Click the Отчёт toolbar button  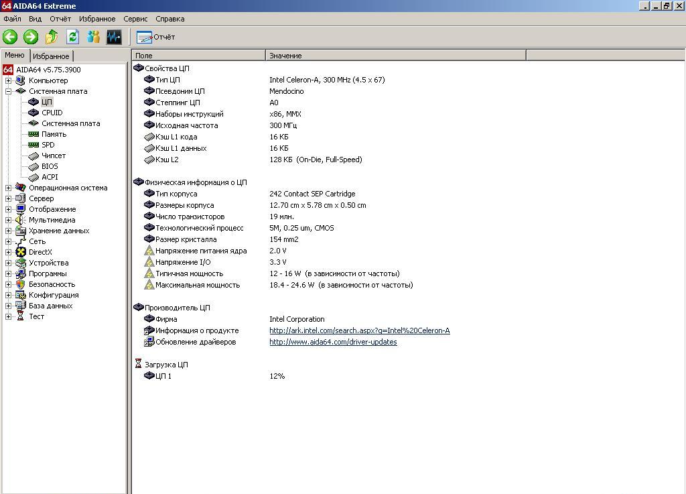[x=155, y=37]
